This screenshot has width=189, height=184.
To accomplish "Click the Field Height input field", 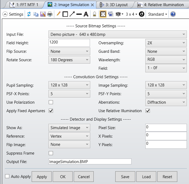I will pos(69,43).
